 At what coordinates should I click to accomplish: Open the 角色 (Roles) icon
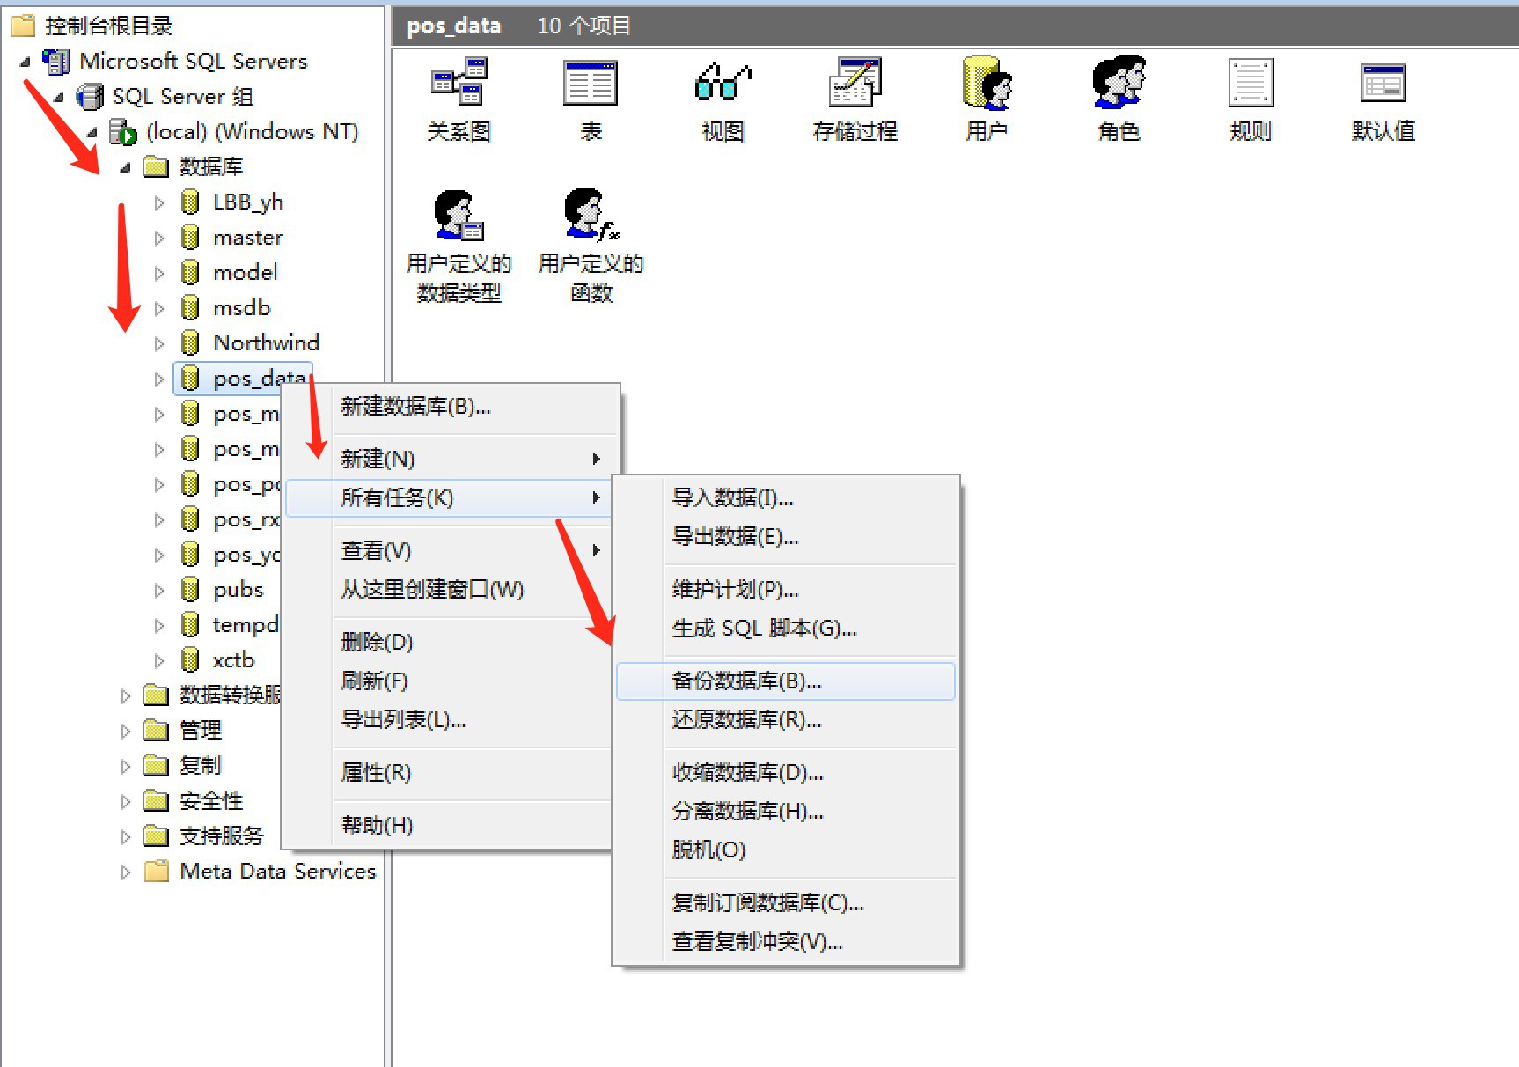pos(1119,82)
